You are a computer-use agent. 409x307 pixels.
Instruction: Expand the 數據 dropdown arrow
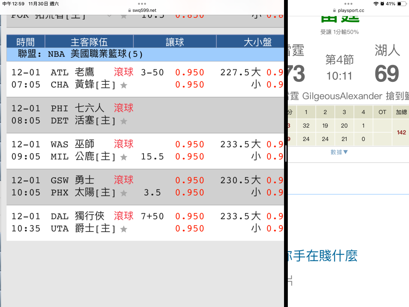pos(346,152)
